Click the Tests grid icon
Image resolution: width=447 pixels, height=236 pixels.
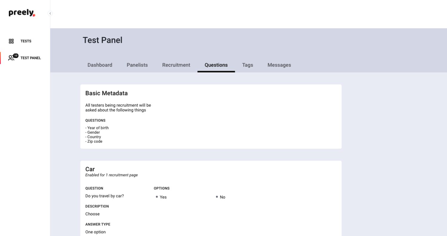[x=11, y=41]
